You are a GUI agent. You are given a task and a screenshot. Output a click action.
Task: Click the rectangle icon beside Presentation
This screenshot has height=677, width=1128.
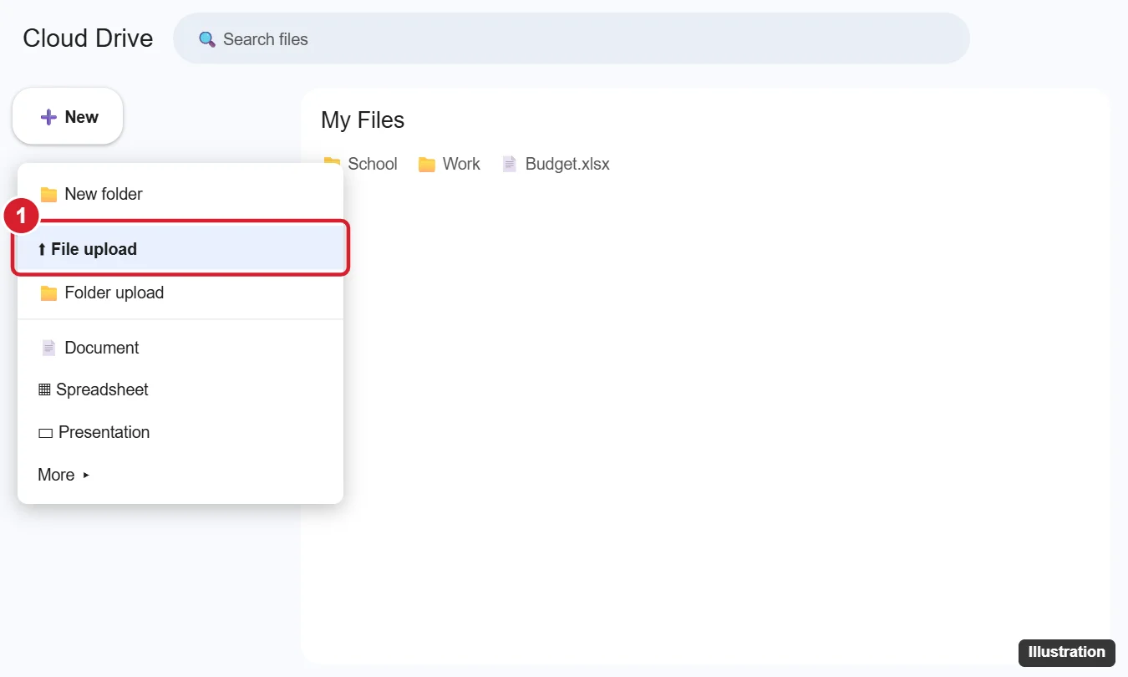[45, 433]
